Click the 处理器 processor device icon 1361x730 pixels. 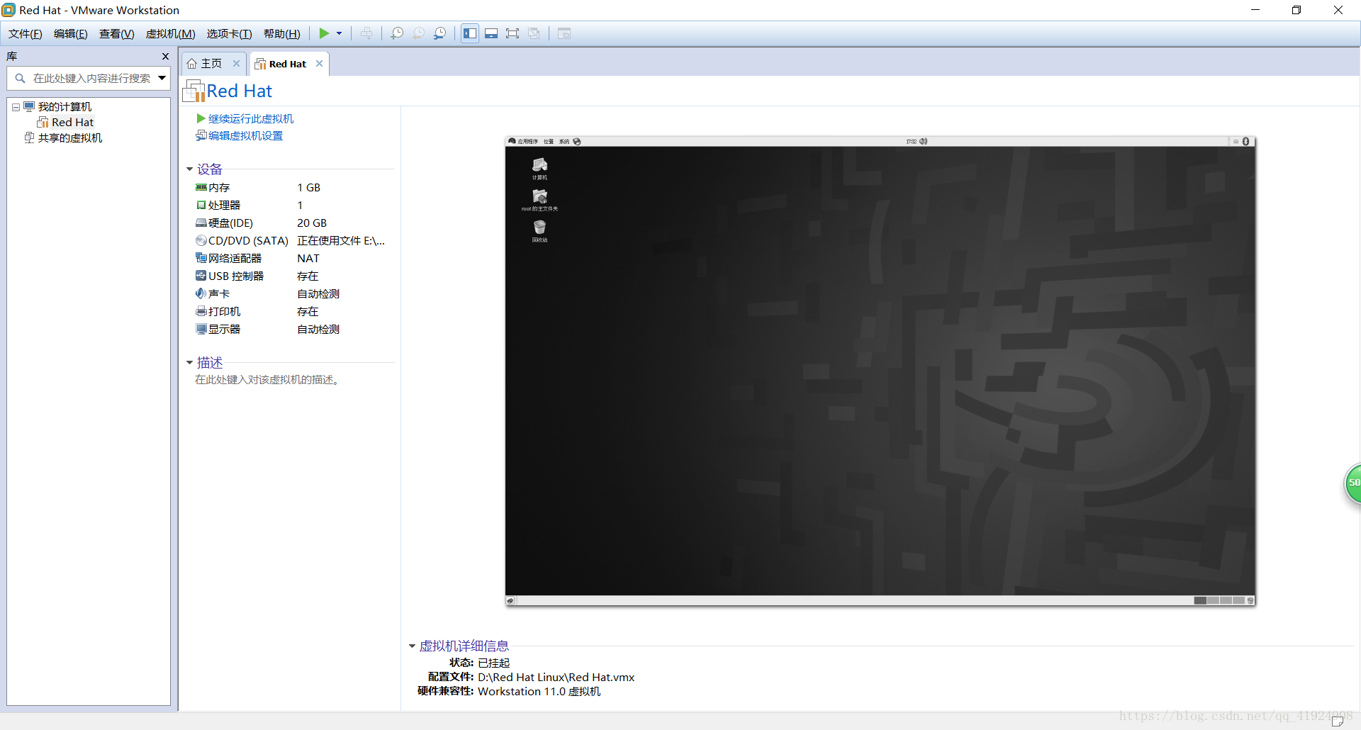click(x=201, y=206)
